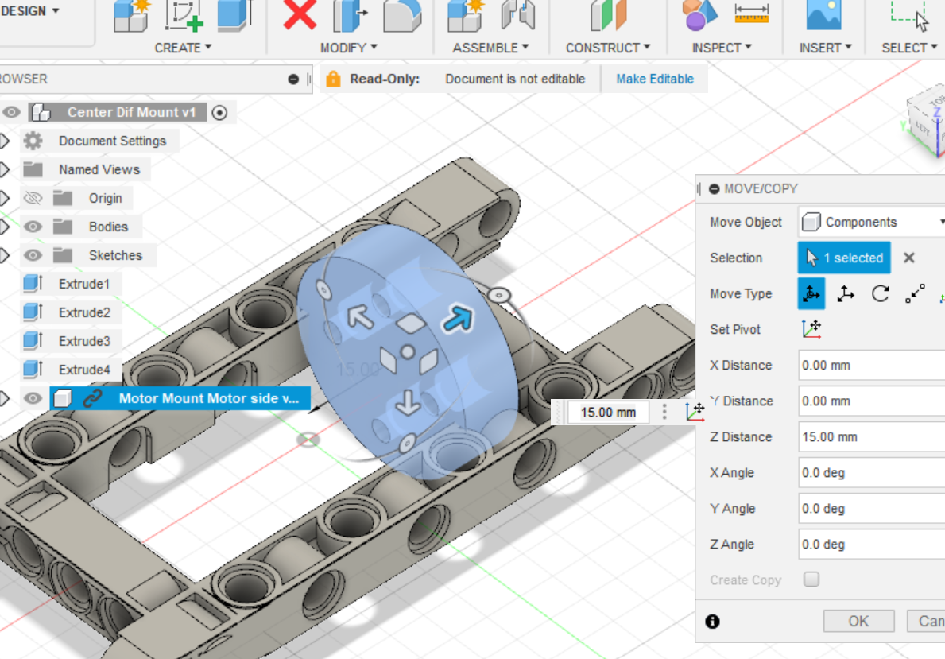Select the Select tool cursor icon
This screenshot has height=659, width=945.
click(x=909, y=15)
